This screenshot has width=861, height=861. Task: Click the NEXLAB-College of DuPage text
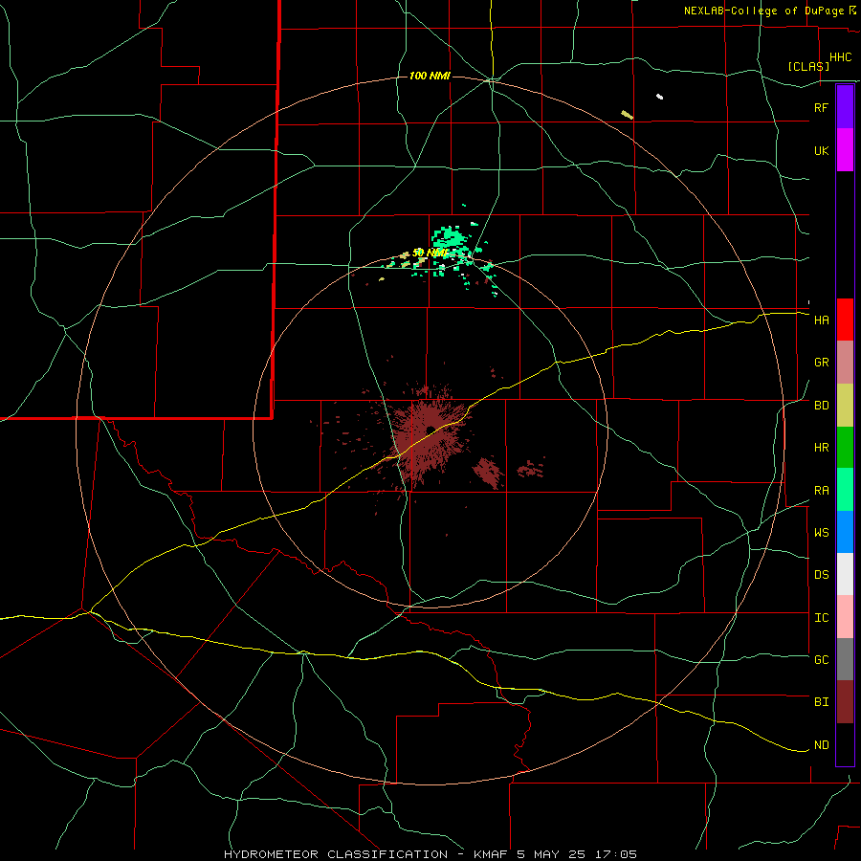(763, 11)
